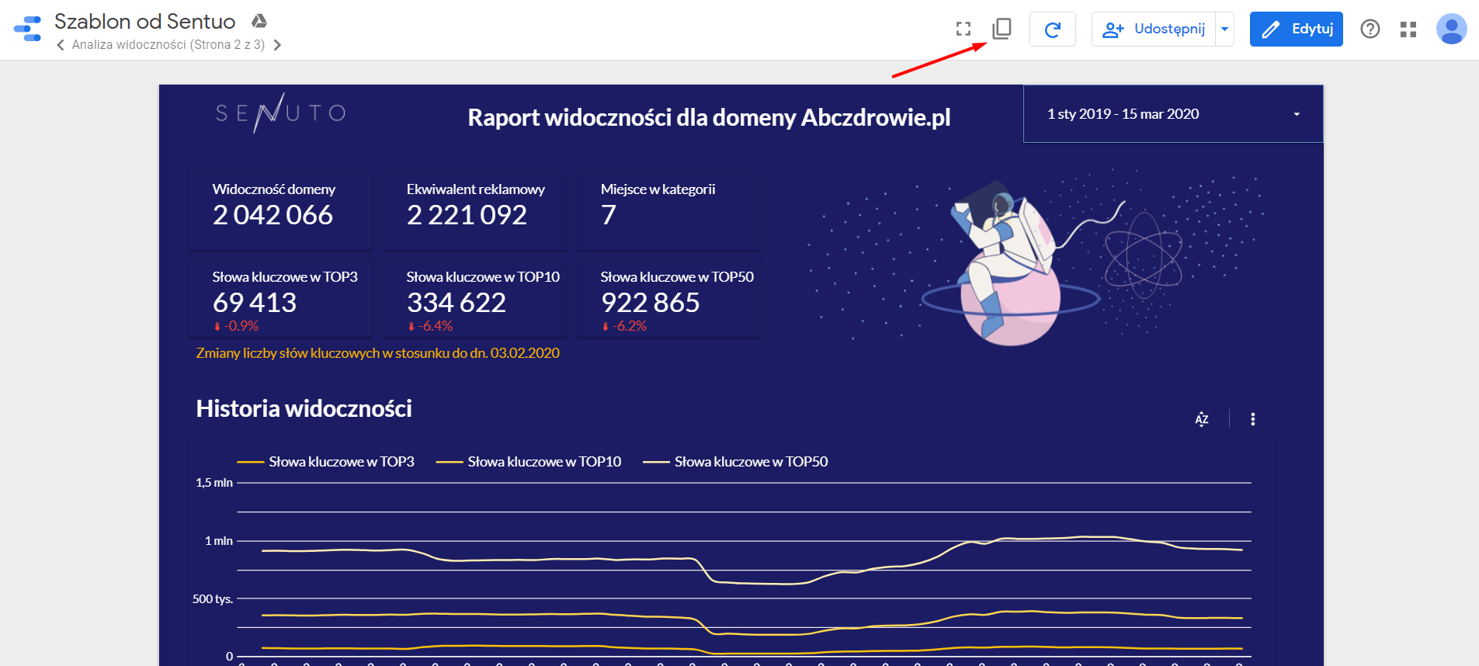1479x666 pixels.
Task: Refresh the report data
Action: [x=1053, y=29]
